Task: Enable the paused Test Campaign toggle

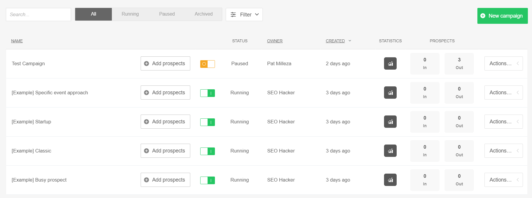Action: 208,64
